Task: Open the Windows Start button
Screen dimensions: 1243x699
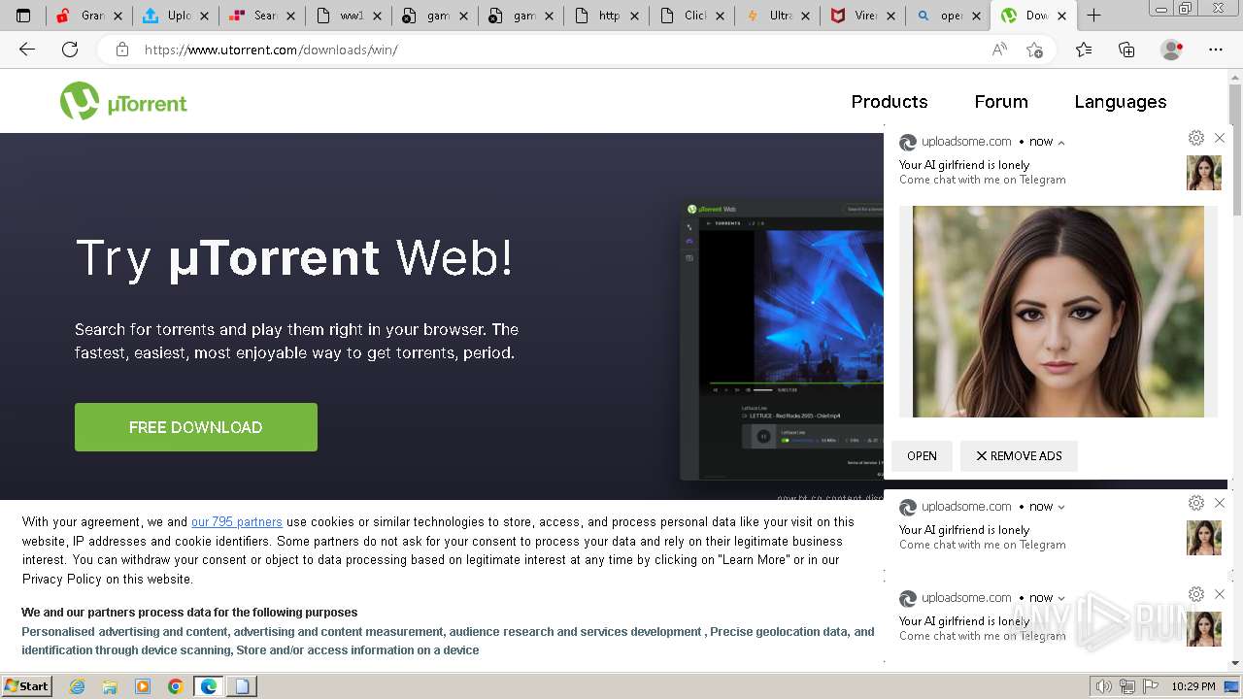Action: [x=27, y=686]
